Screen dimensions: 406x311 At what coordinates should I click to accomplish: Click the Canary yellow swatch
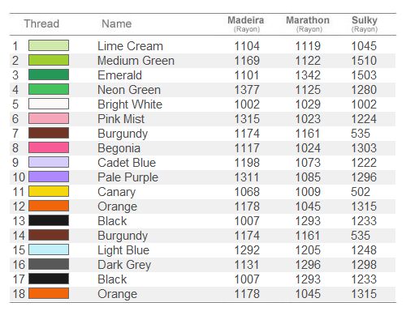pos(49,191)
